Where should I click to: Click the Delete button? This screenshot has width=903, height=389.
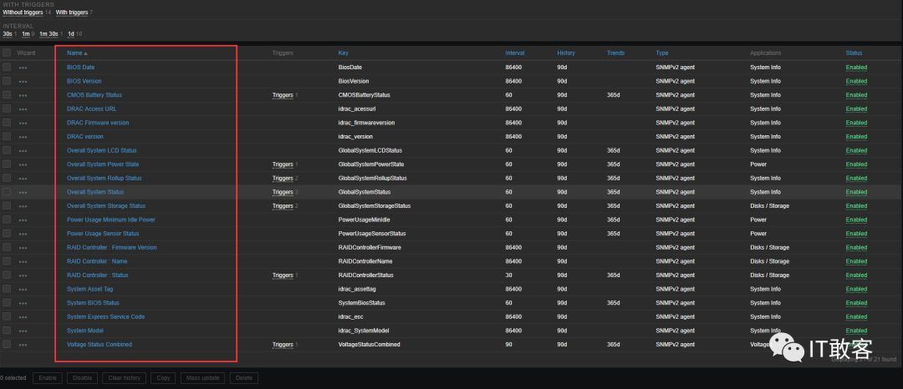pyautogui.click(x=243, y=378)
